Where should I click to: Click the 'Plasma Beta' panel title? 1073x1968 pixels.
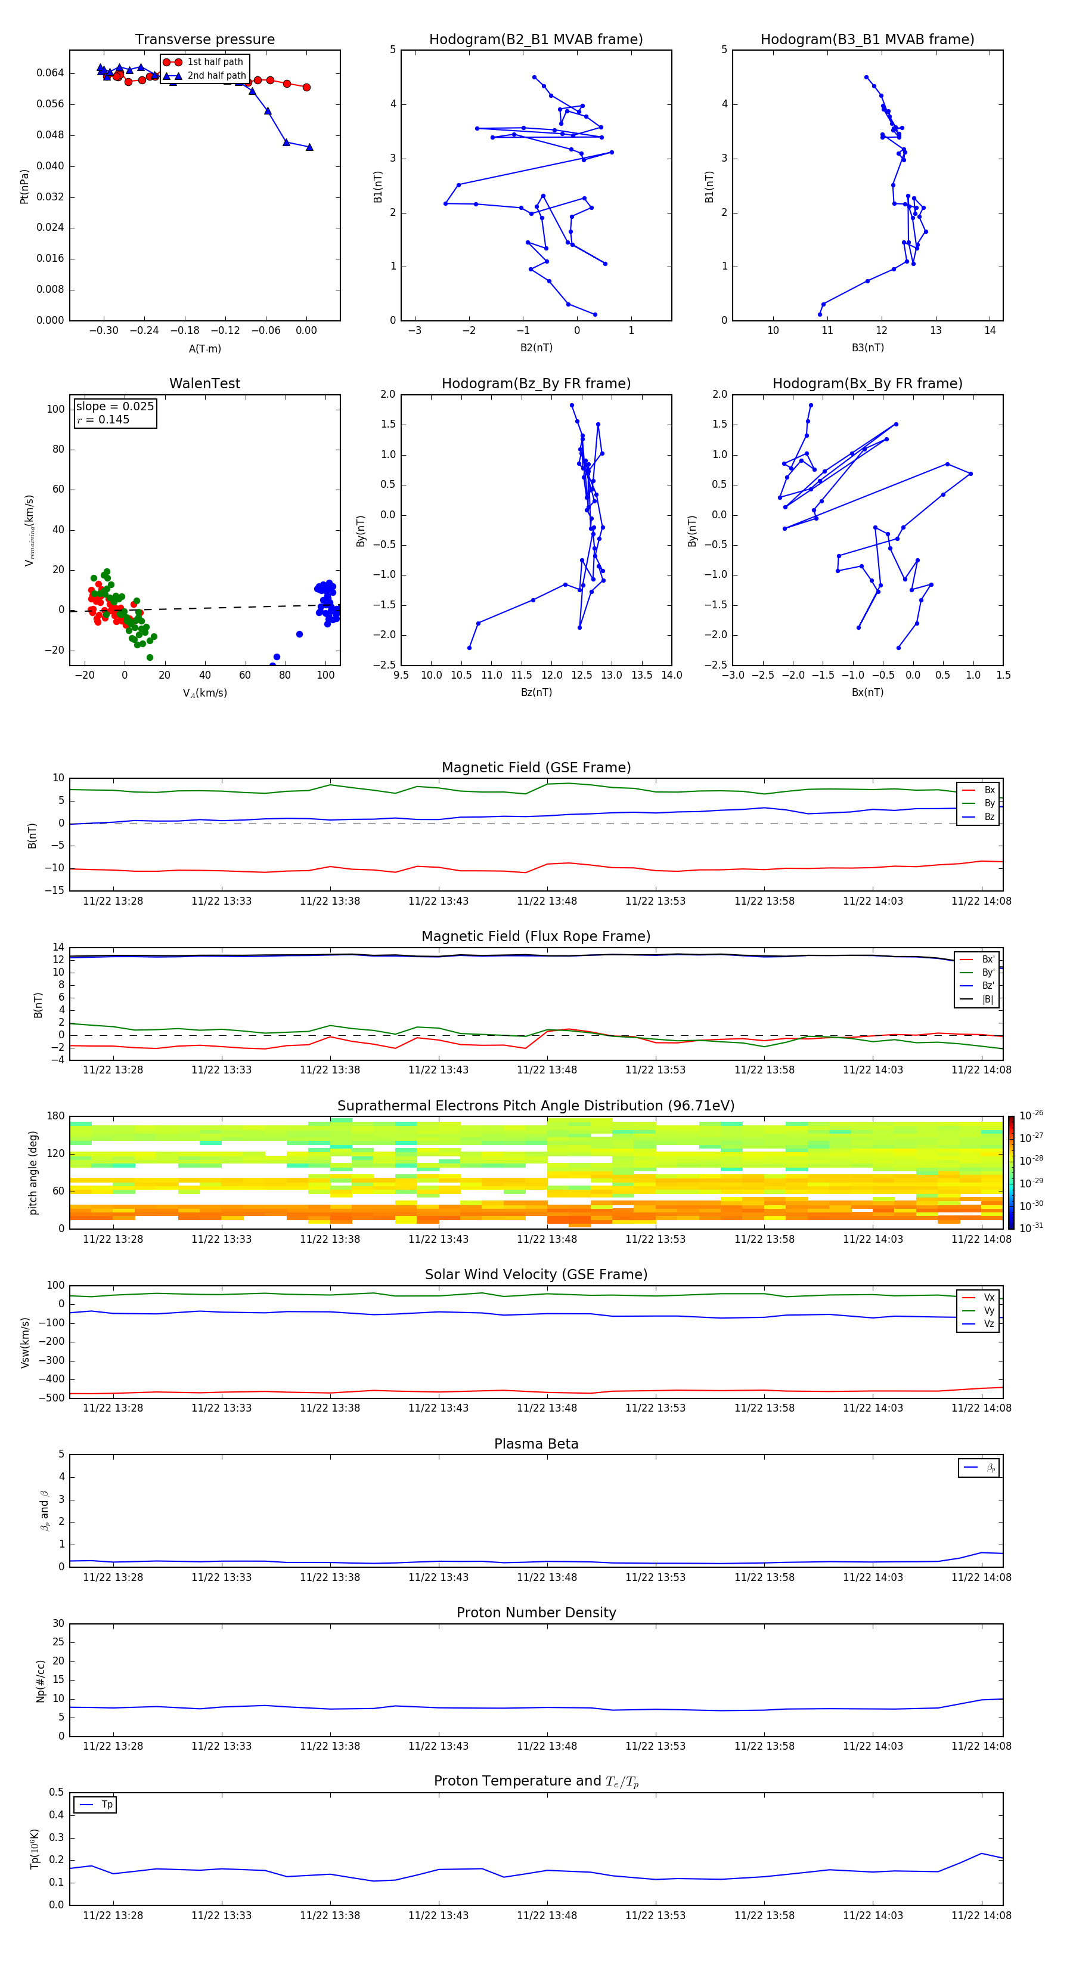536,1444
